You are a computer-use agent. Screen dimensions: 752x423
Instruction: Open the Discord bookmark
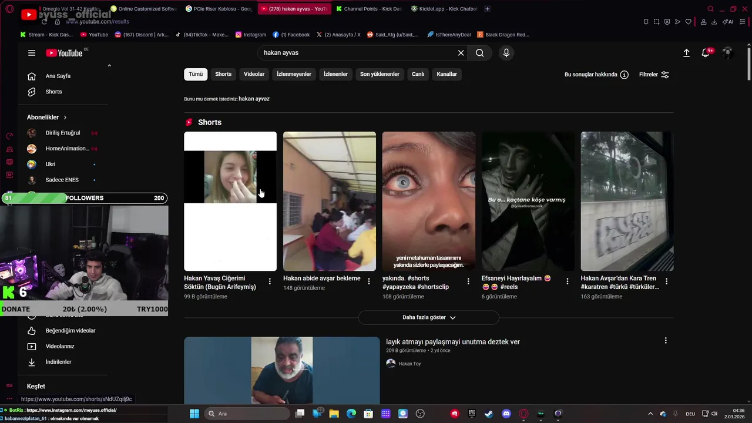[141, 35]
